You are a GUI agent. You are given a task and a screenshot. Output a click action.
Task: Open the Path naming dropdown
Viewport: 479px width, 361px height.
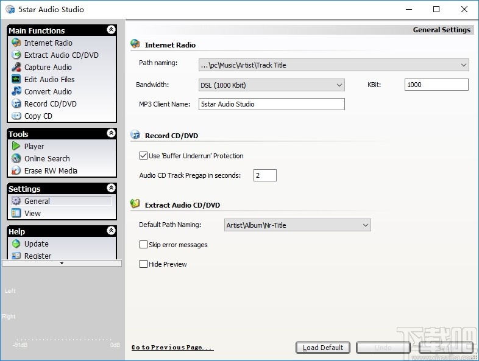333,65
